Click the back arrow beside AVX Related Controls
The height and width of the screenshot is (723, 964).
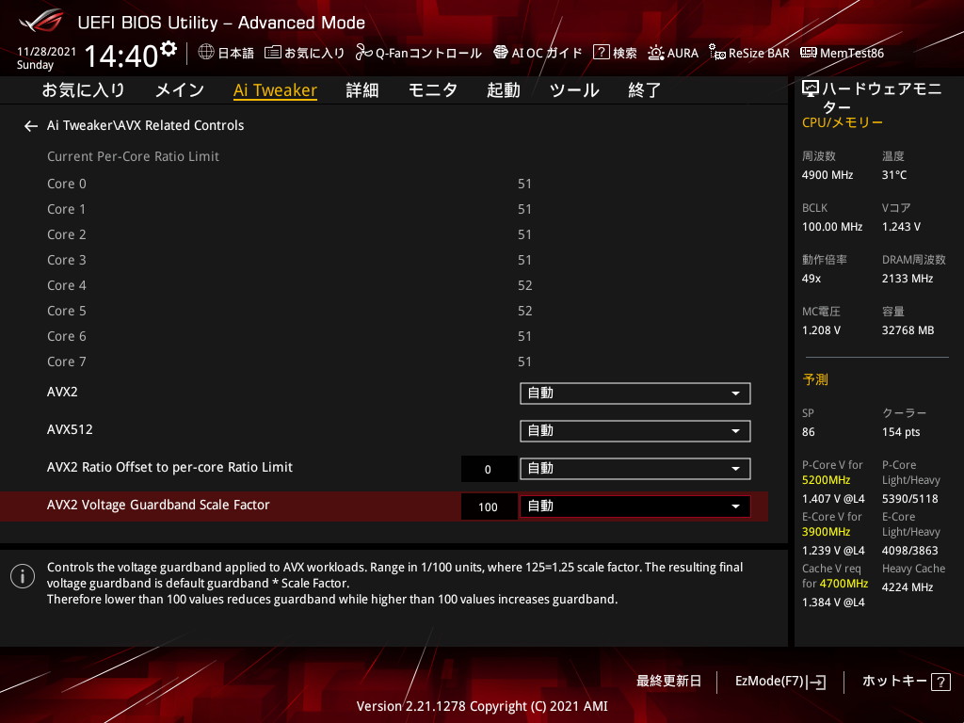pos(31,126)
